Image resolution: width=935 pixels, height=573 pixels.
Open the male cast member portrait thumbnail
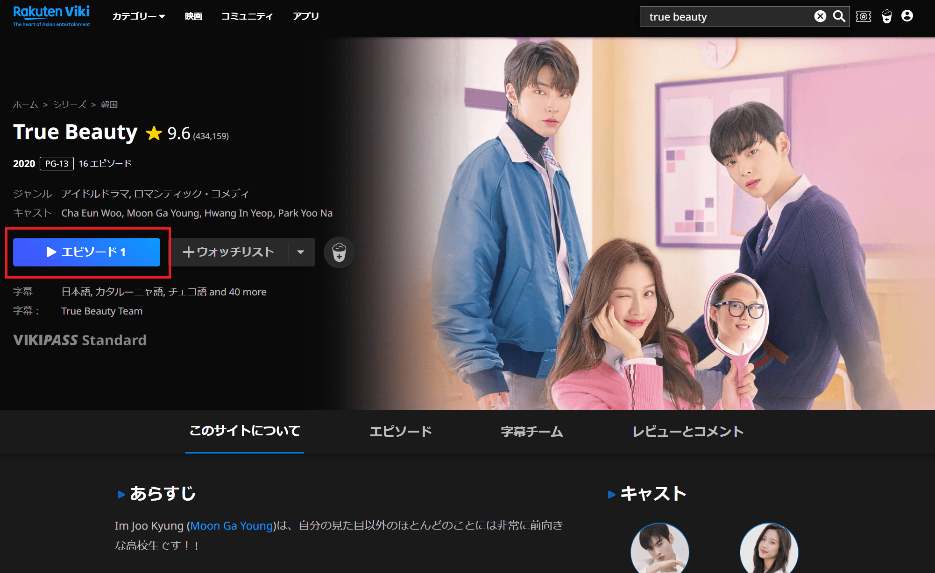tap(659, 548)
